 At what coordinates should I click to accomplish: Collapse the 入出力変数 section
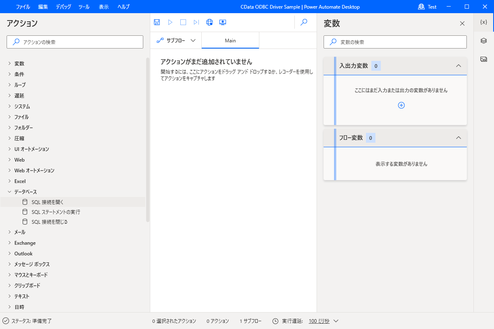pos(459,66)
